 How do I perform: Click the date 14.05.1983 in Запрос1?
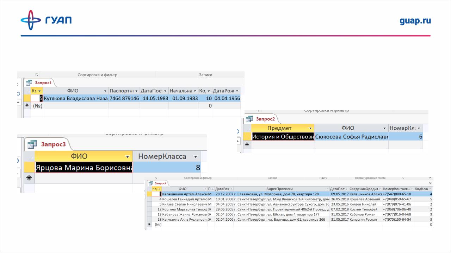pyautogui.click(x=154, y=98)
